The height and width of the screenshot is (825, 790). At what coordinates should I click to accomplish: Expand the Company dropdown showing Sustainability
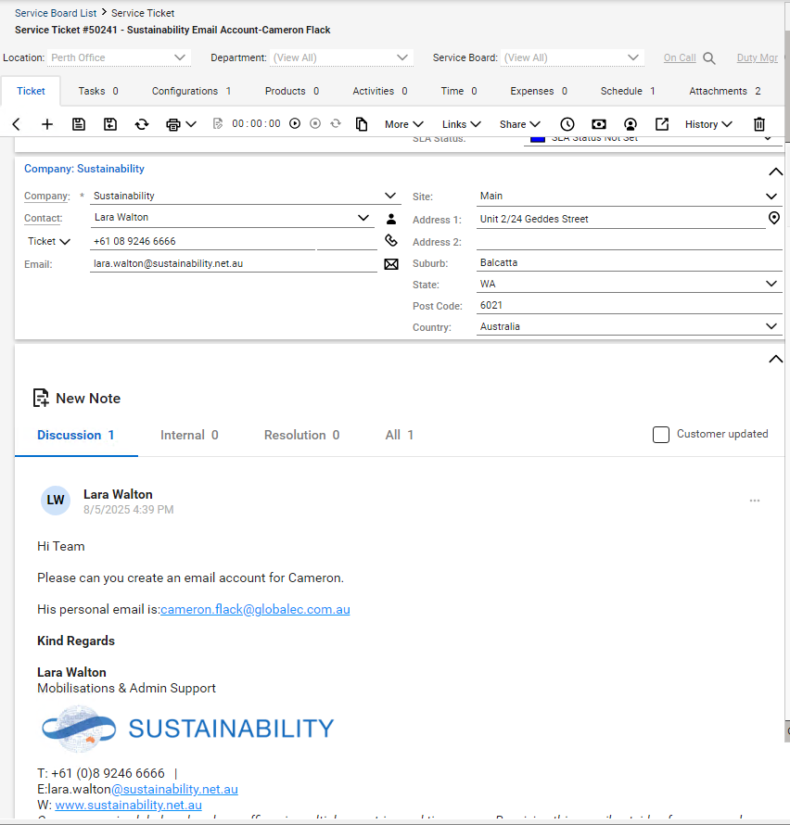point(390,196)
